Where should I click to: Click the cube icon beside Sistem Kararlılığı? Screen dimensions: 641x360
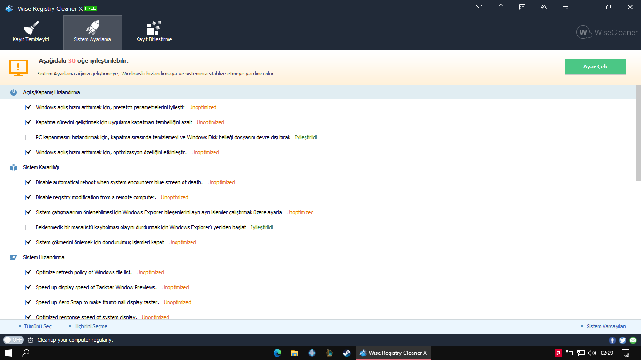coord(14,167)
